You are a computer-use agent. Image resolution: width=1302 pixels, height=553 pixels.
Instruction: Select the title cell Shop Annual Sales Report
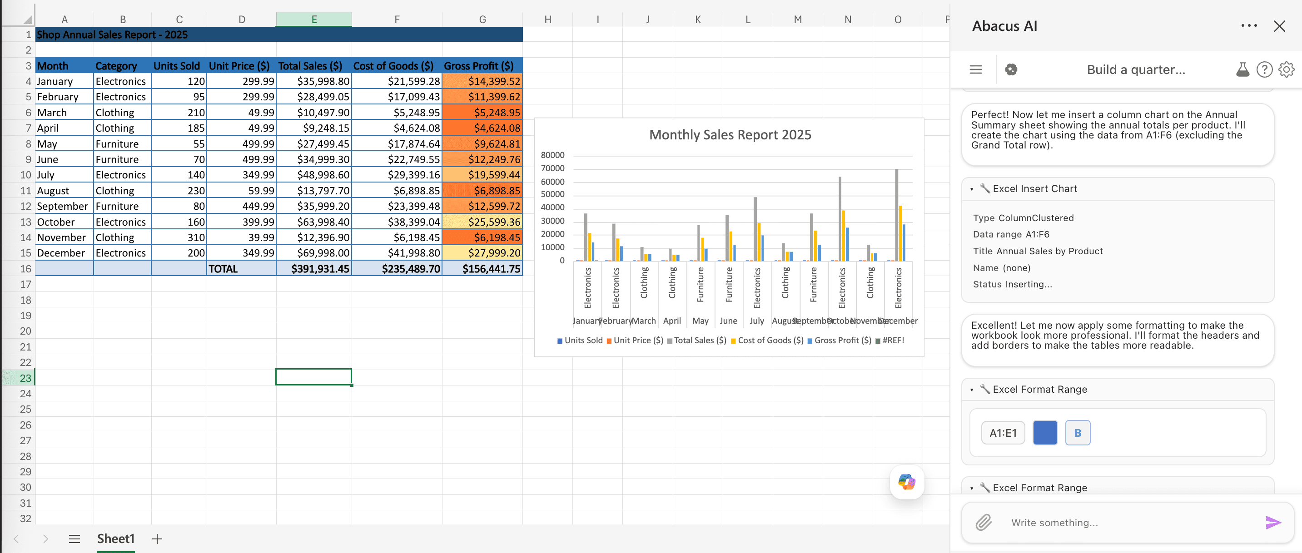click(279, 35)
